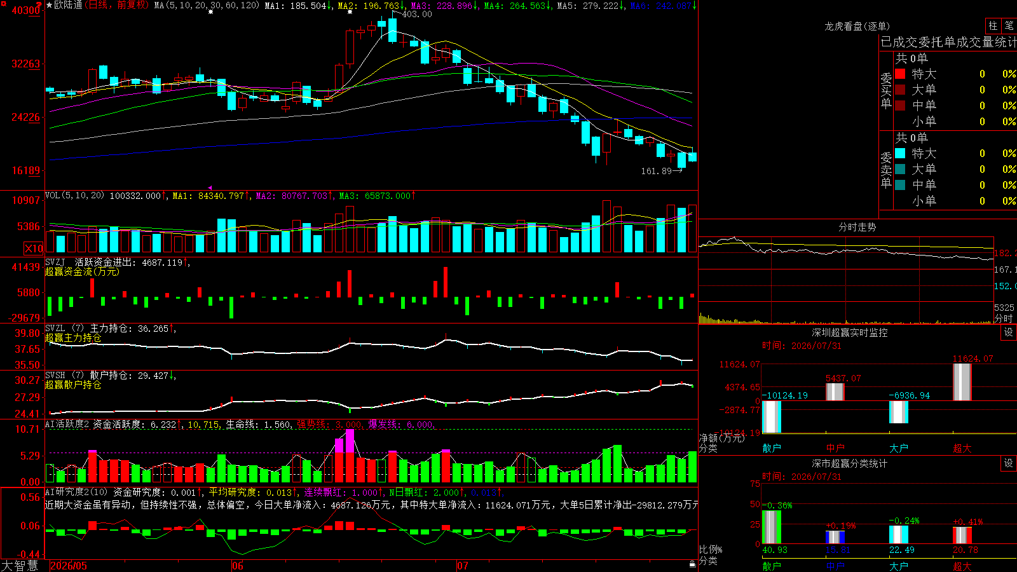Click the 403.00 high price annotation

point(417,14)
